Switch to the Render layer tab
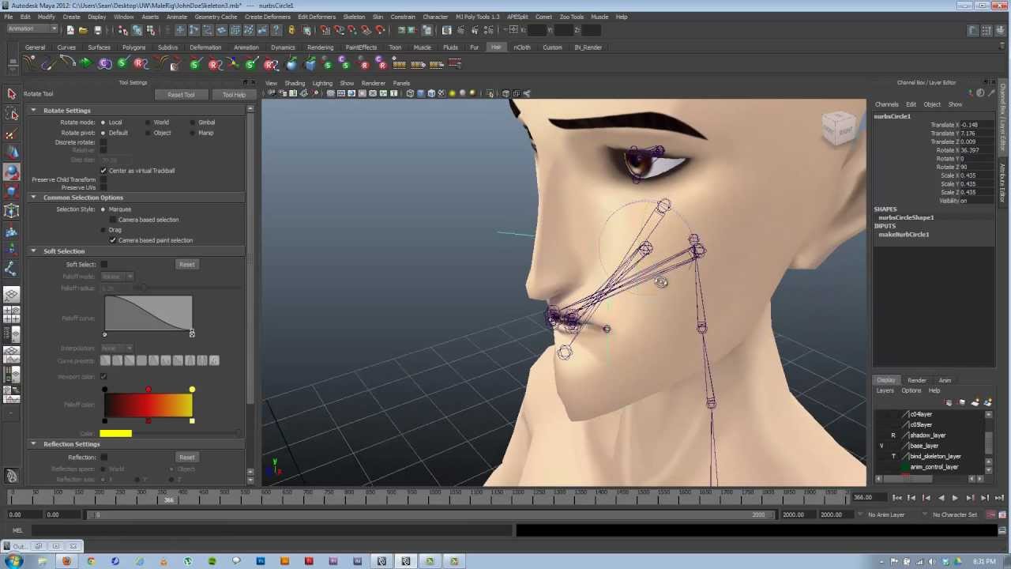The width and height of the screenshot is (1011, 569). [916, 380]
